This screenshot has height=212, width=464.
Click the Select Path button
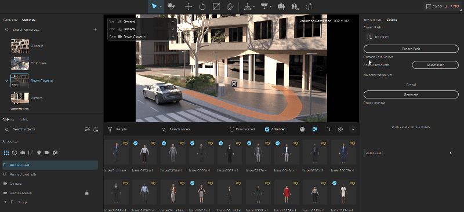[x=436, y=65]
